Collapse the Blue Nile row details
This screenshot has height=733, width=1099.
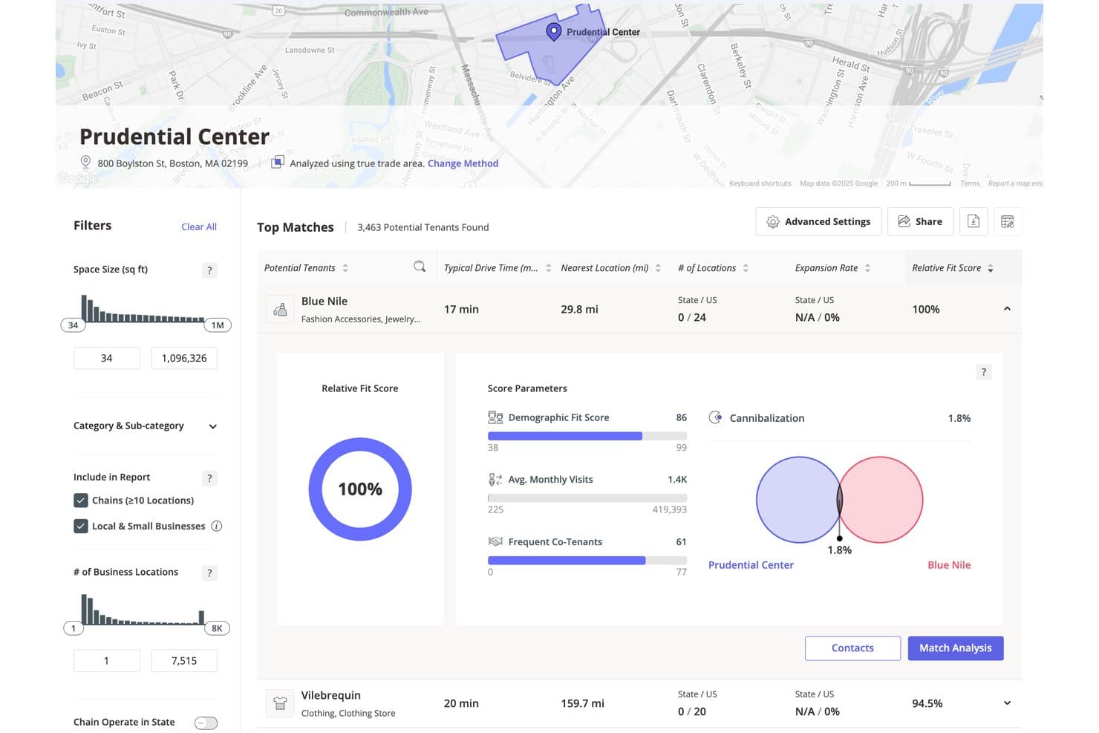1007,309
